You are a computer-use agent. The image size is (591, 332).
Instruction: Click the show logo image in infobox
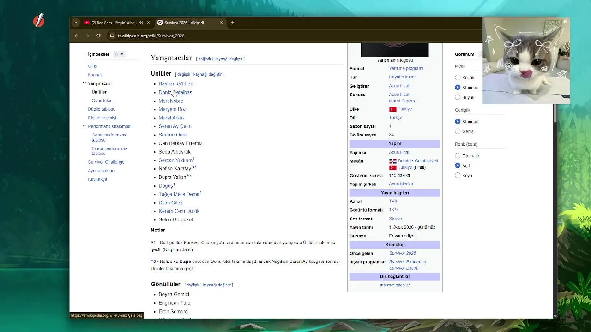[395, 50]
